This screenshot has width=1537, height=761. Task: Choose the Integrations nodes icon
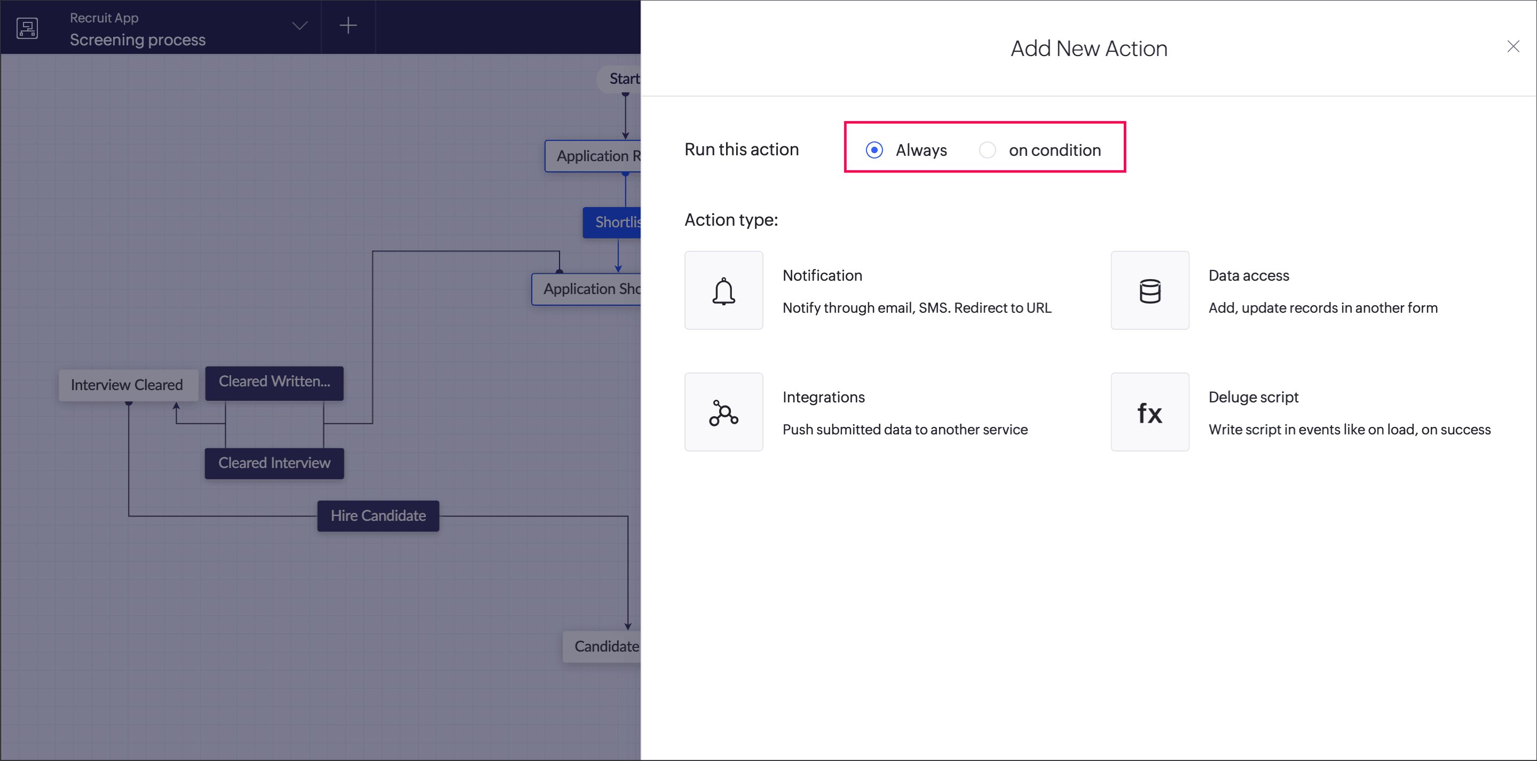723,412
